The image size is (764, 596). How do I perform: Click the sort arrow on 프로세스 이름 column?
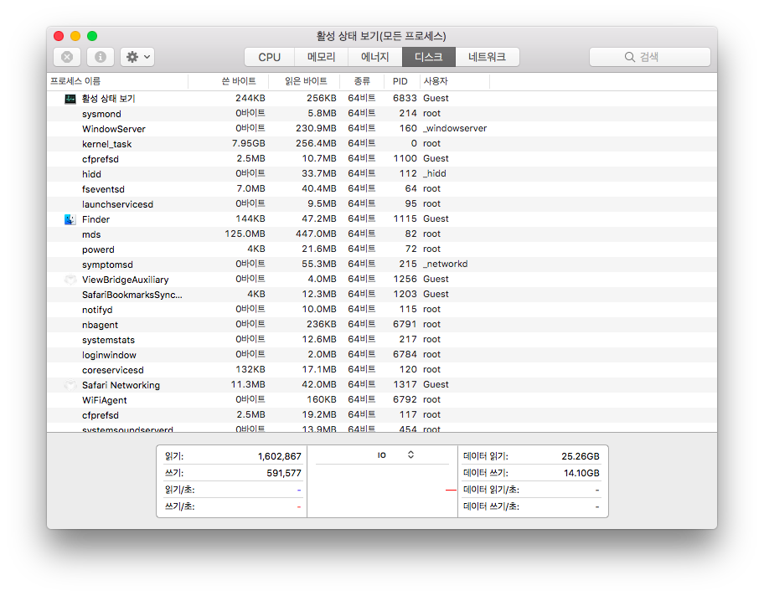181,81
